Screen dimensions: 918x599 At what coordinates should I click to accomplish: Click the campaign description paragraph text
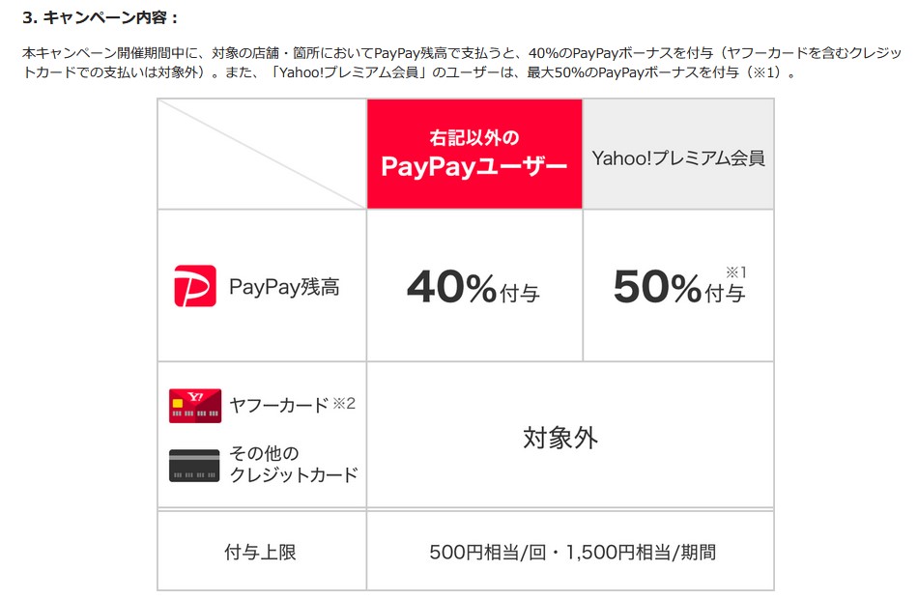387,51
